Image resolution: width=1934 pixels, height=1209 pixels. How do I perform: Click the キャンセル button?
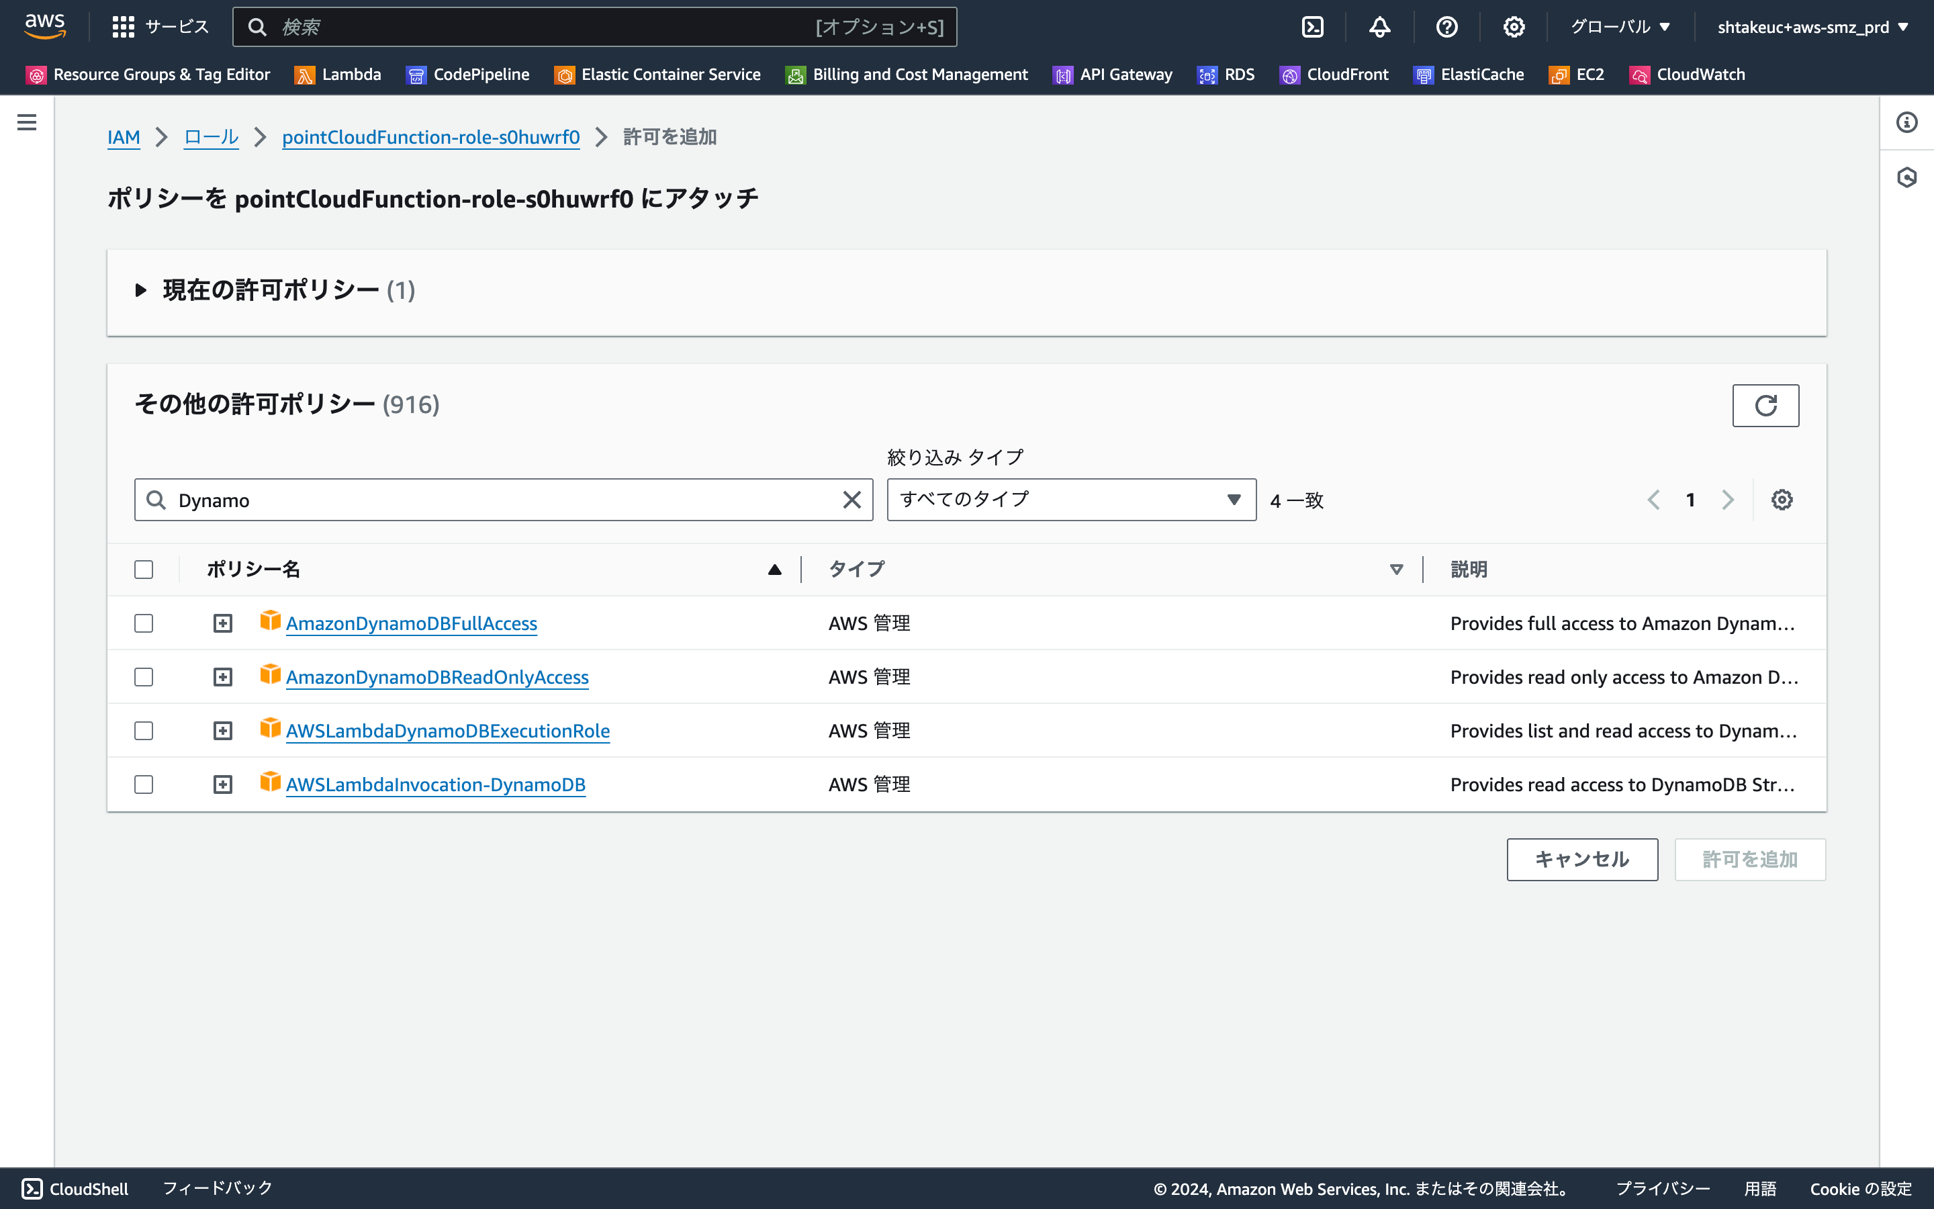pyautogui.click(x=1581, y=860)
